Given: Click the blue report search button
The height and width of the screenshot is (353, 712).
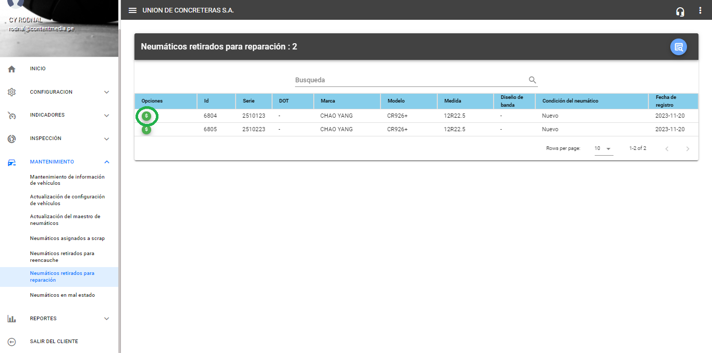Looking at the screenshot, I should 678,47.
